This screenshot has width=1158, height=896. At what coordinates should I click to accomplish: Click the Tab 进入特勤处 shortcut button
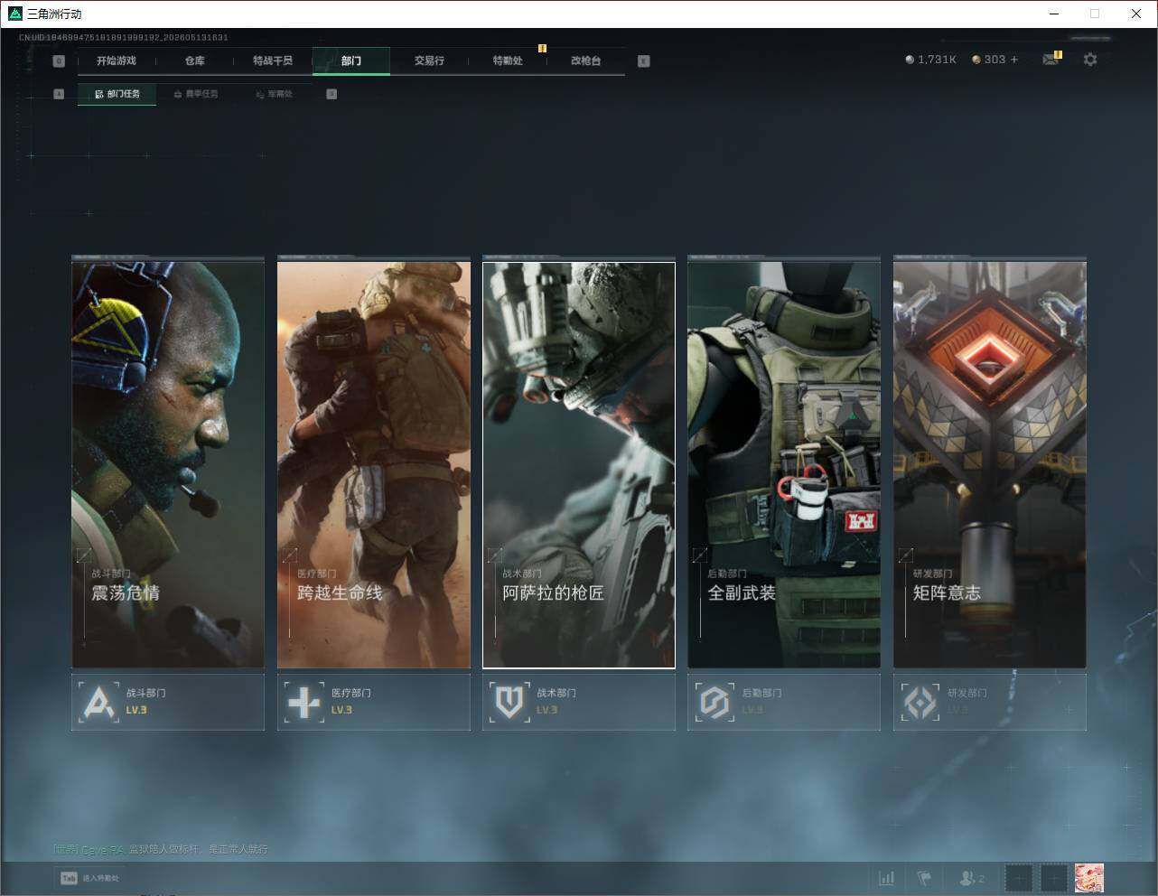pos(89,878)
